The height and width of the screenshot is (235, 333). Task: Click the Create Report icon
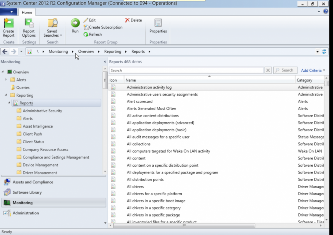tap(9, 23)
